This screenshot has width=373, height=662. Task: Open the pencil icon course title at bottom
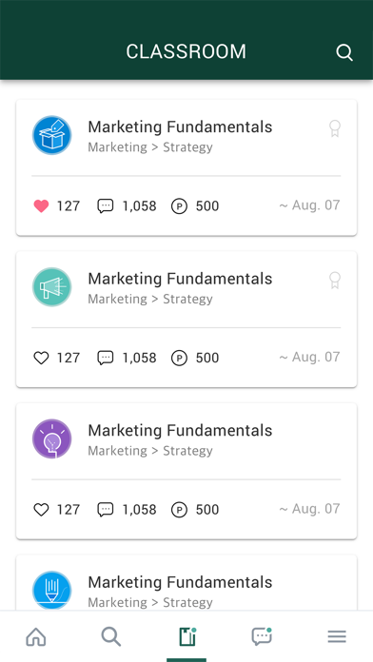pos(180,582)
